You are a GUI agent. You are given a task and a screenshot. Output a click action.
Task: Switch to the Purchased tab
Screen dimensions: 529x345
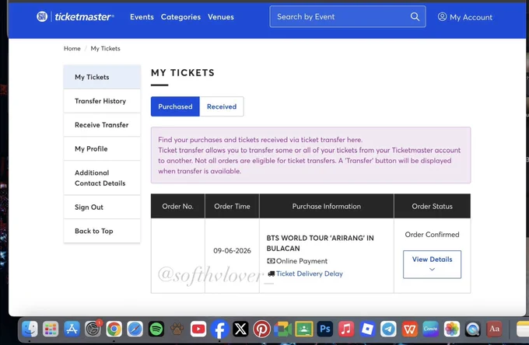click(175, 106)
